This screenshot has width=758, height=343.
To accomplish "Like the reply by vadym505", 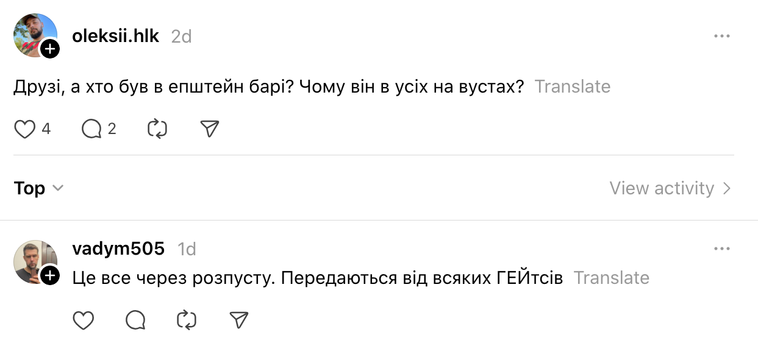I will pyautogui.click(x=84, y=320).
